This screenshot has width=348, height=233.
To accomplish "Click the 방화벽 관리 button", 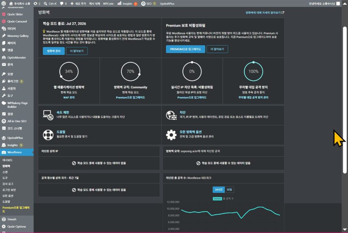I will tap(54, 51).
